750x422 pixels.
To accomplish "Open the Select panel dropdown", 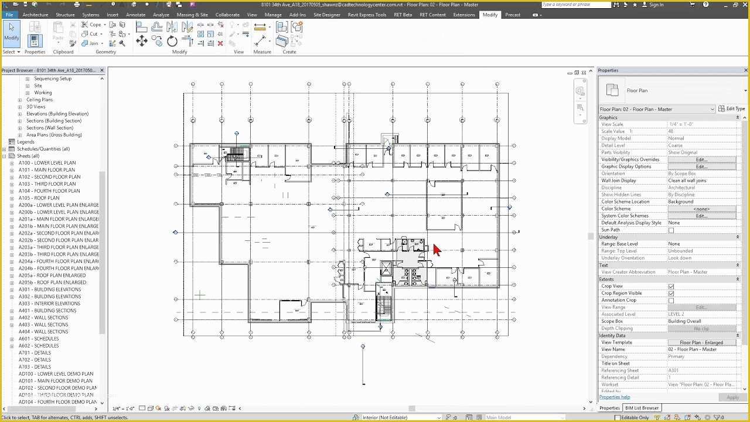I will pyautogui.click(x=11, y=52).
